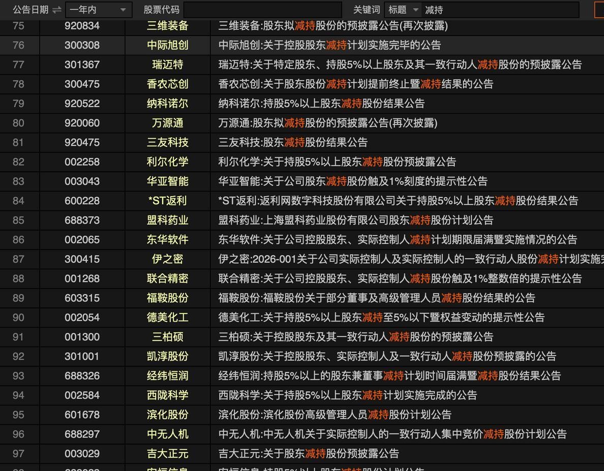Click stock code 601678
The image size is (604, 471).
(82, 415)
